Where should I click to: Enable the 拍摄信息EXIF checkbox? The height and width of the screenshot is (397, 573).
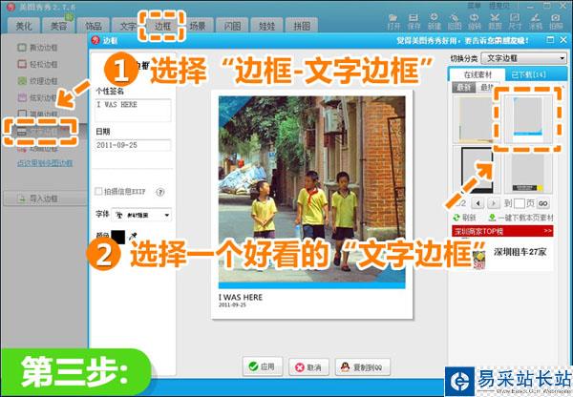click(x=98, y=192)
